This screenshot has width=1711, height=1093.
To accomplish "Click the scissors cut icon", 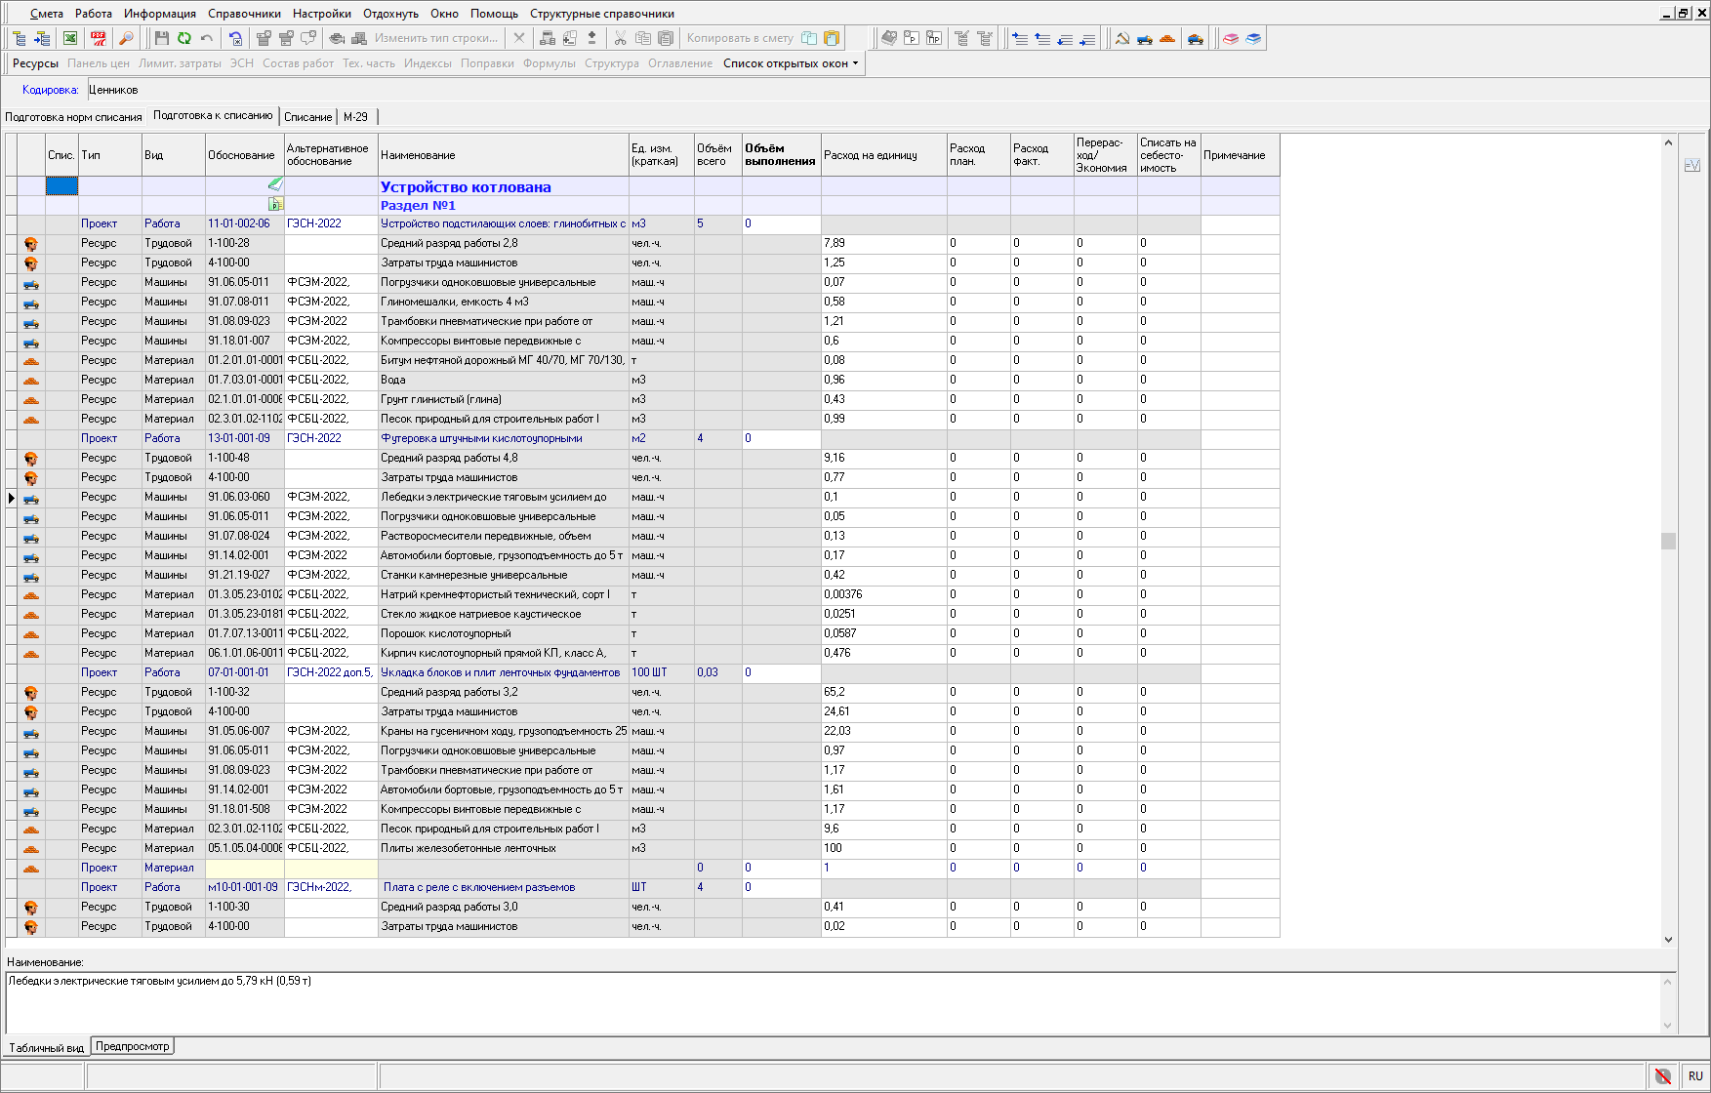I will pyautogui.click(x=620, y=38).
